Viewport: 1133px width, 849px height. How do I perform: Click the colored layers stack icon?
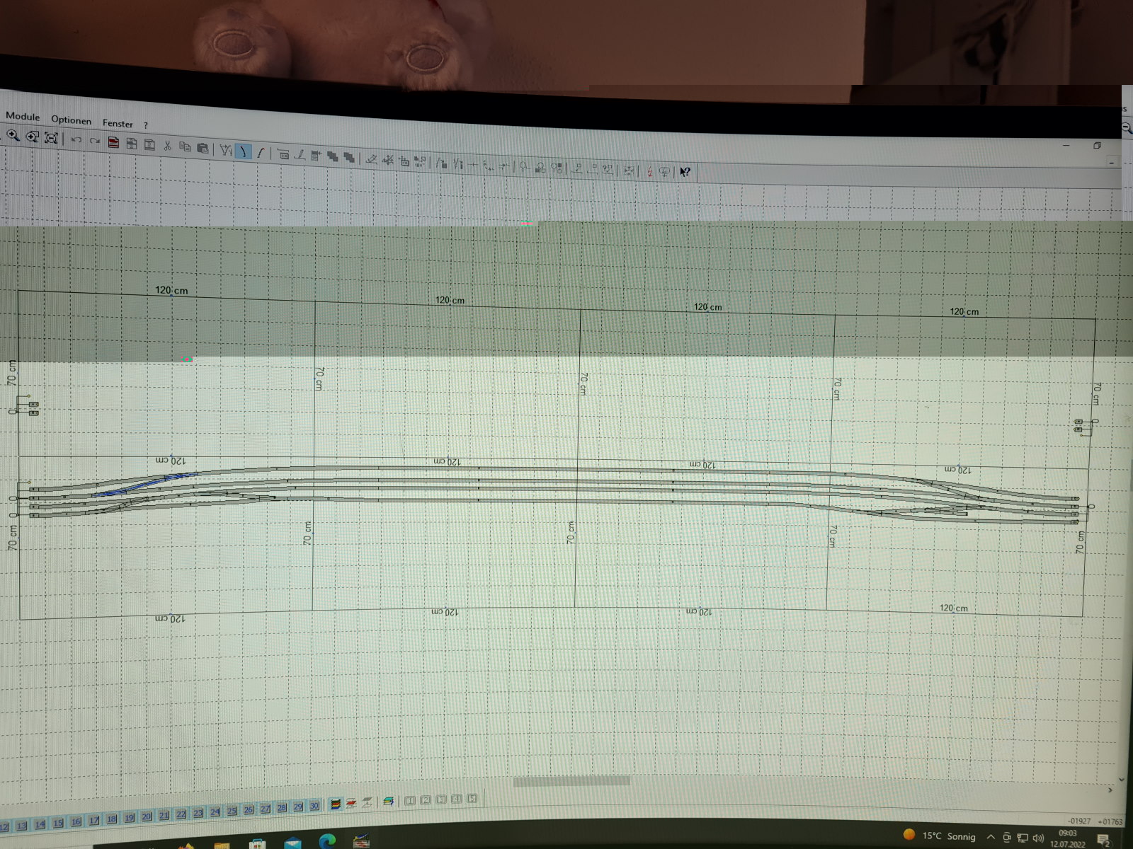tap(336, 804)
